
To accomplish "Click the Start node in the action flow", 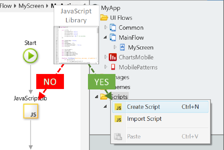I will pyautogui.click(x=31, y=56).
